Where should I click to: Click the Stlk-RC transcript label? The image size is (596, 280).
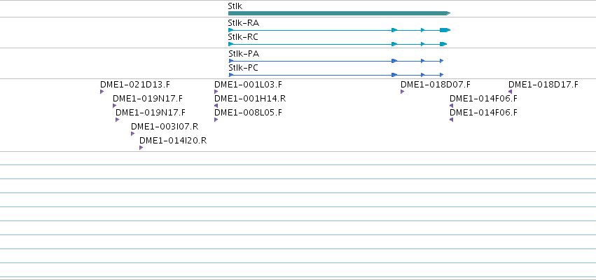[x=243, y=37]
